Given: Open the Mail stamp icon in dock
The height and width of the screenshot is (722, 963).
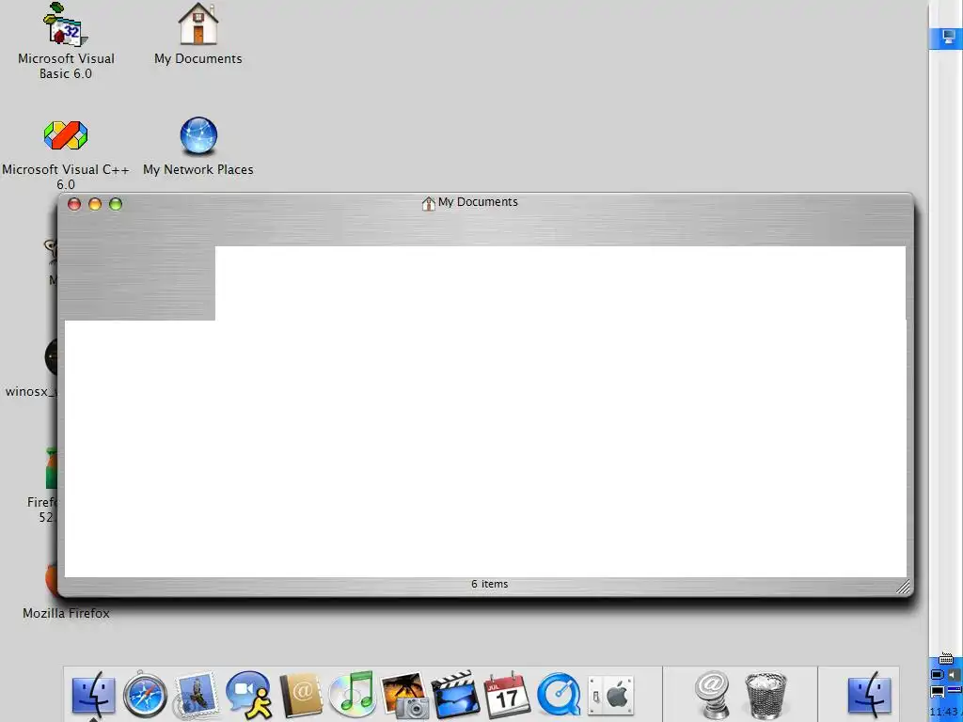Looking at the screenshot, I should (x=197, y=695).
